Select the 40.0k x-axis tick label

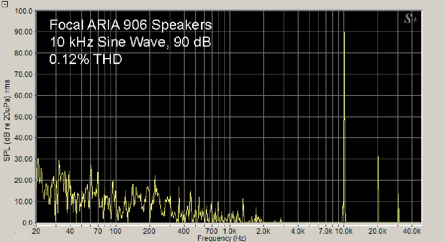pos(412,231)
